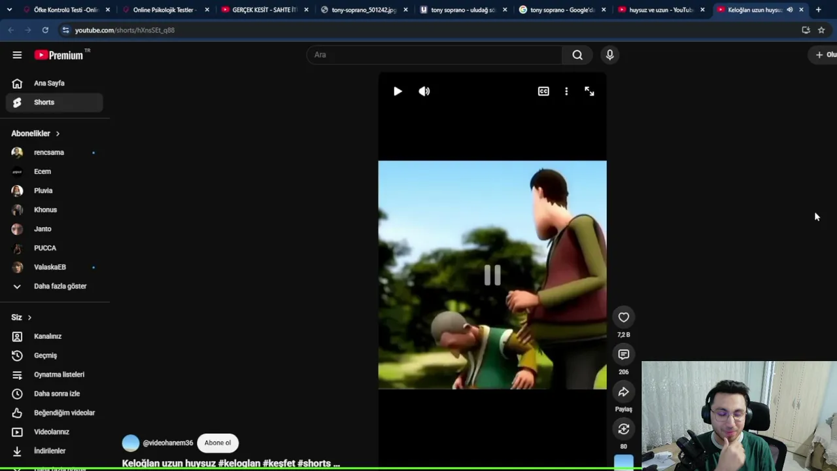This screenshot has width=837, height=471.
Task: Click the youtube.com address bar URL
Action: (x=125, y=30)
